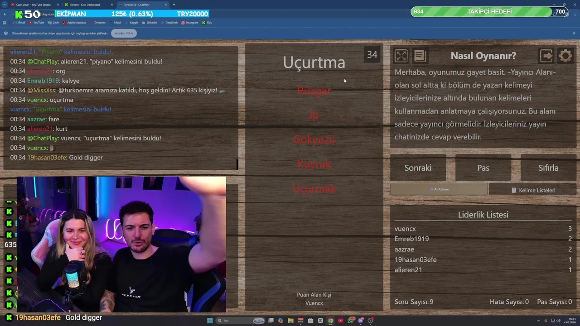Click the Sıfırla button

coord(548,168)
